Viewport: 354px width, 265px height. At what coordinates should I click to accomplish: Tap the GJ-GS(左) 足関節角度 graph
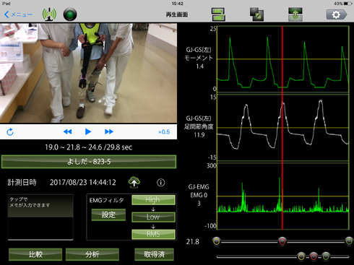tap(283, 128)
